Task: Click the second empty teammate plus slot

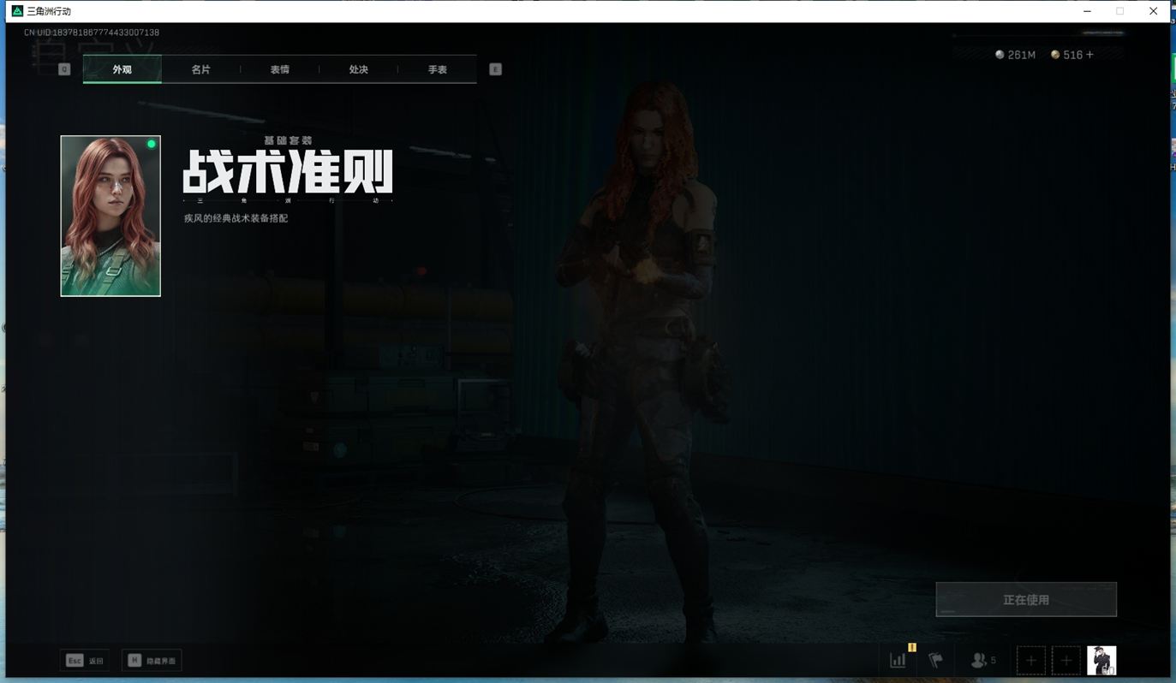Action: [x=1066, y=661]
